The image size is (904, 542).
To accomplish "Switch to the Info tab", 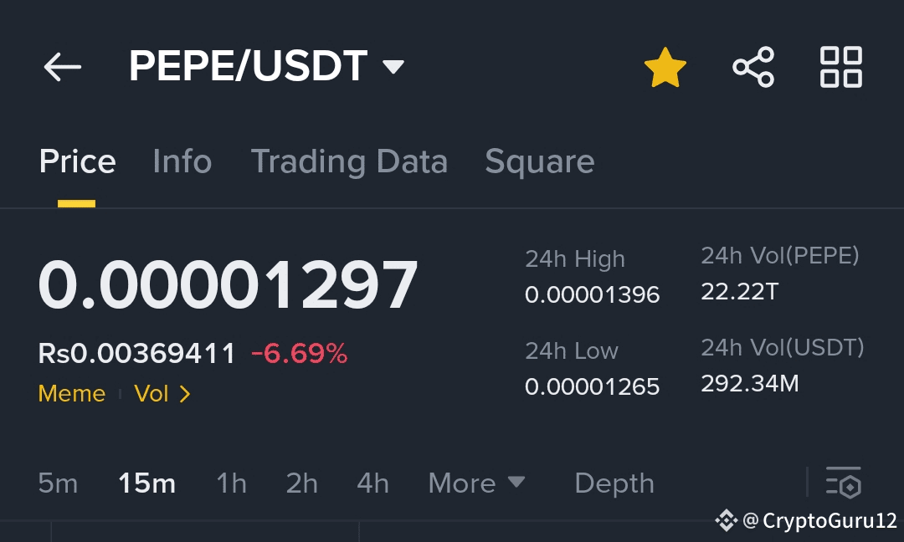I will [182, 161].
